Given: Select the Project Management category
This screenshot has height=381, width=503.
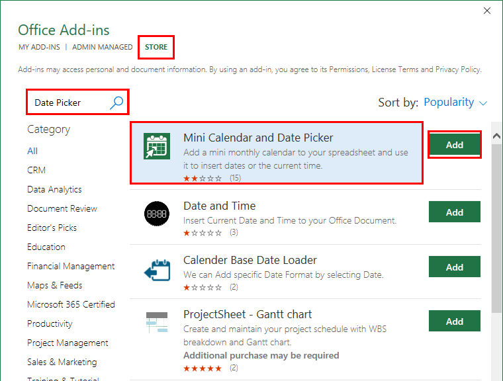Looking at the screenshot, I should pos(68,343).
